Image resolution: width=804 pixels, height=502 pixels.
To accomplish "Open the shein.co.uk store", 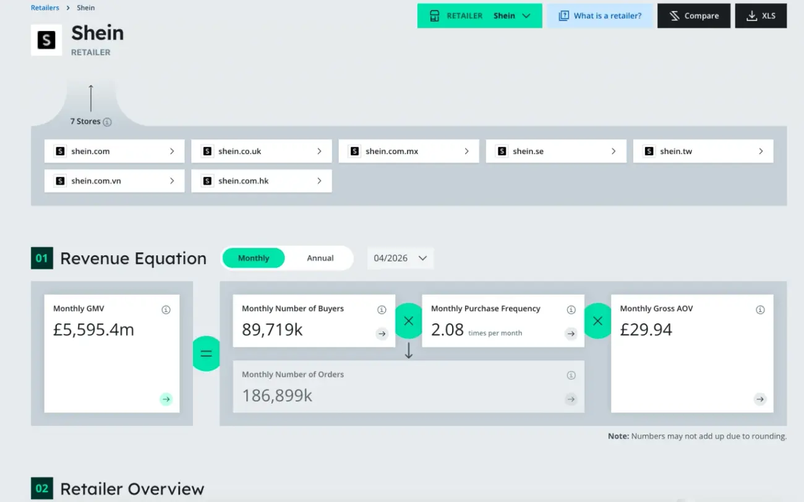I will tap(262, 151).
